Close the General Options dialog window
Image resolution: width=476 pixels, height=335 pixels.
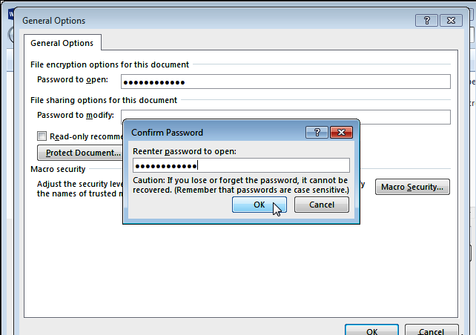click(451, 20)
